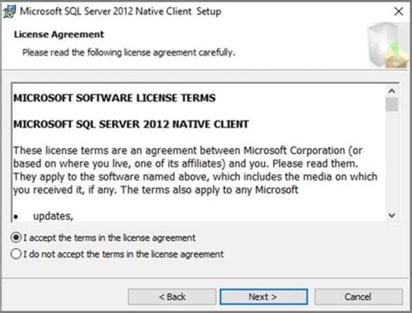This screenshot has width=412, height=313.
Task: Click the license text scrollbar thumb
Action: [392, 105]
